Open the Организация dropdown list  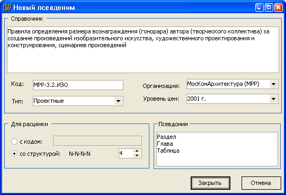tap(273, 84)
